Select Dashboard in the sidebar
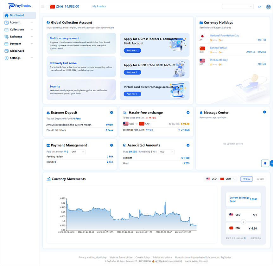 17,15
